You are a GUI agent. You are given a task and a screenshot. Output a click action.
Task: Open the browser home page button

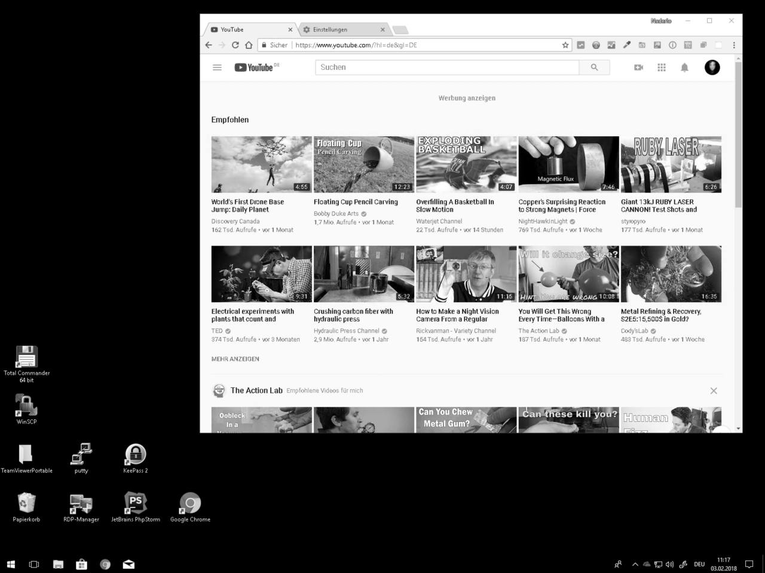click(x=249, y=45)
